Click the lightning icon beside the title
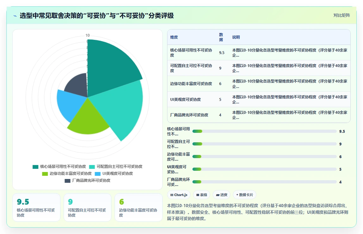 [x=15, y=16]
